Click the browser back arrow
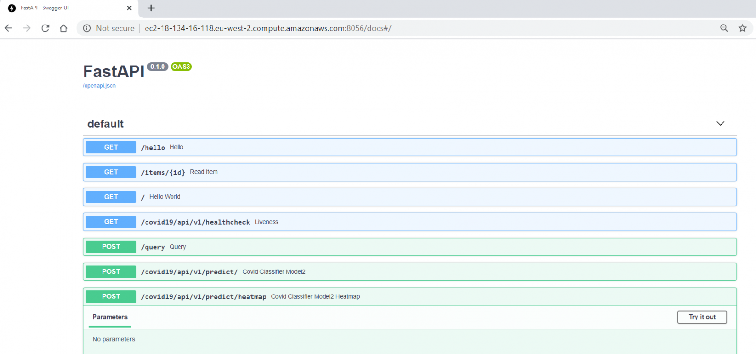This screenshot has width=756, height=354. click(9, 28)
